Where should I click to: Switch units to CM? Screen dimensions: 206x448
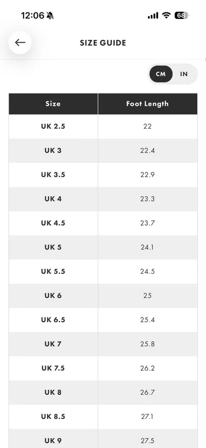pos(161,74)
